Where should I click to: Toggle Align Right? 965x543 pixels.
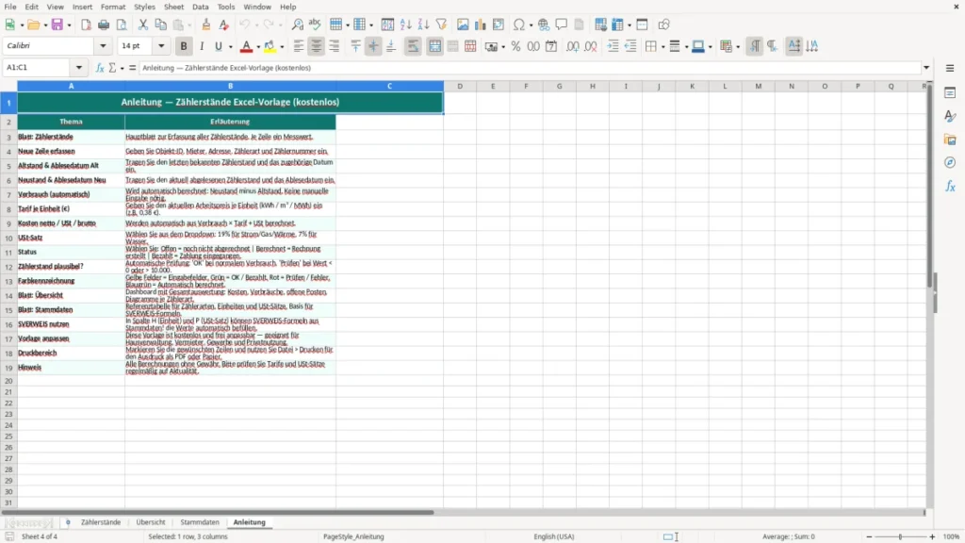pos(335,46)
